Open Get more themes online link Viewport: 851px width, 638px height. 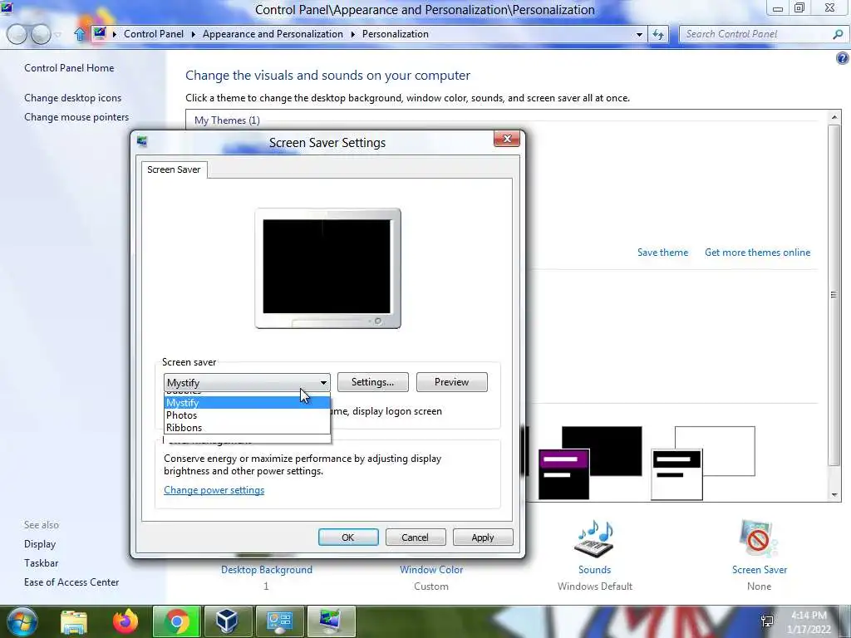click(757, 253)
